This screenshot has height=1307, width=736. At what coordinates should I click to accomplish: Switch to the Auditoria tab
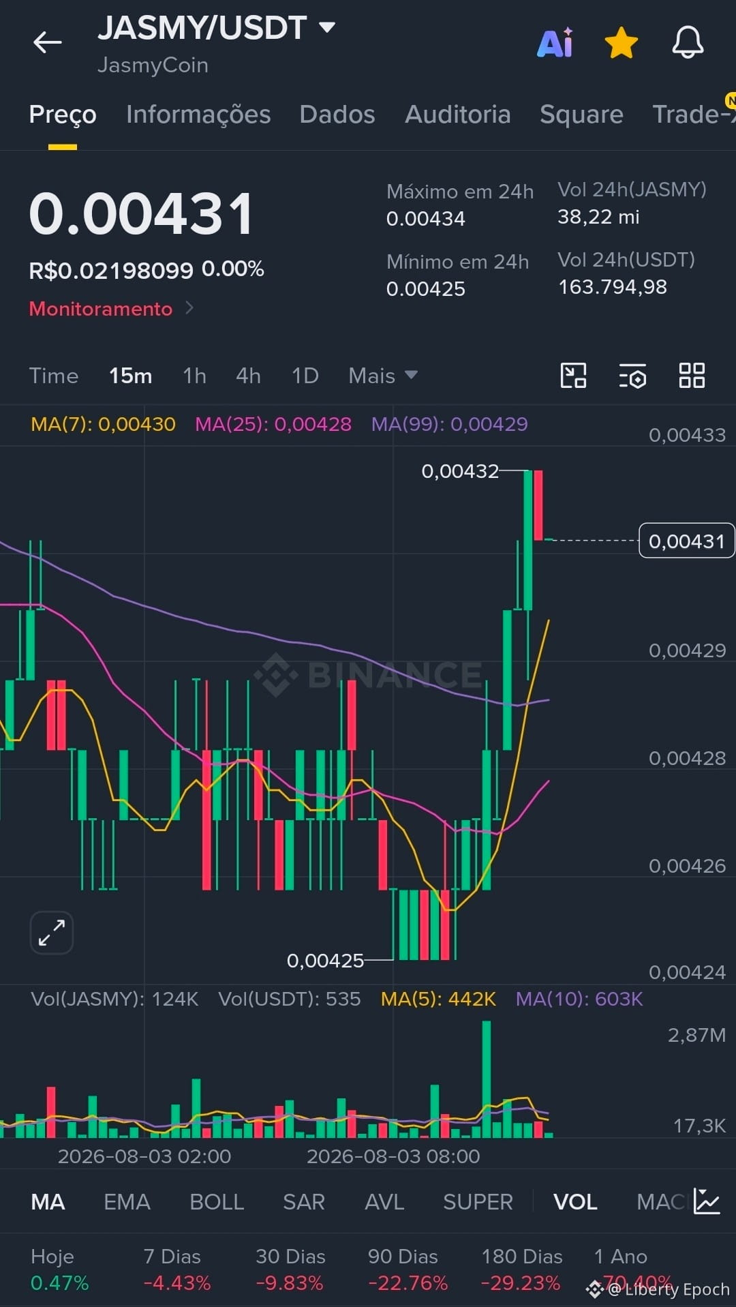pyautogui.click(x=458, y=115)
